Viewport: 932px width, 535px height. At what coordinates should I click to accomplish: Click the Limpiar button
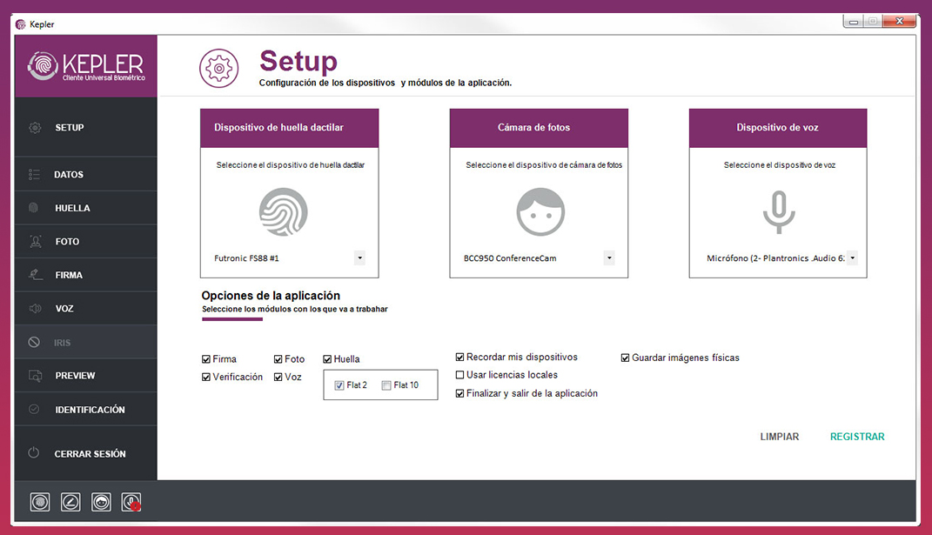(780, 436)
